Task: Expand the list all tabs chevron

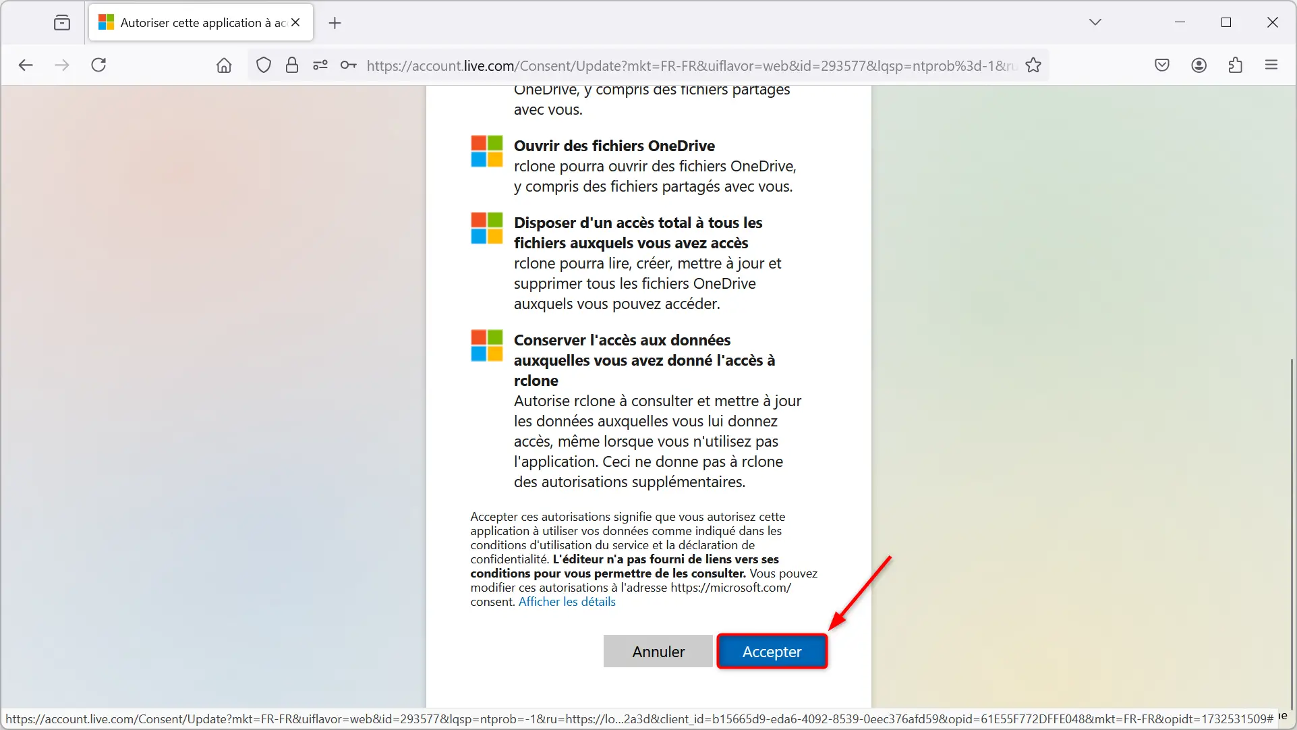Action: click(x=1095, y=22)
